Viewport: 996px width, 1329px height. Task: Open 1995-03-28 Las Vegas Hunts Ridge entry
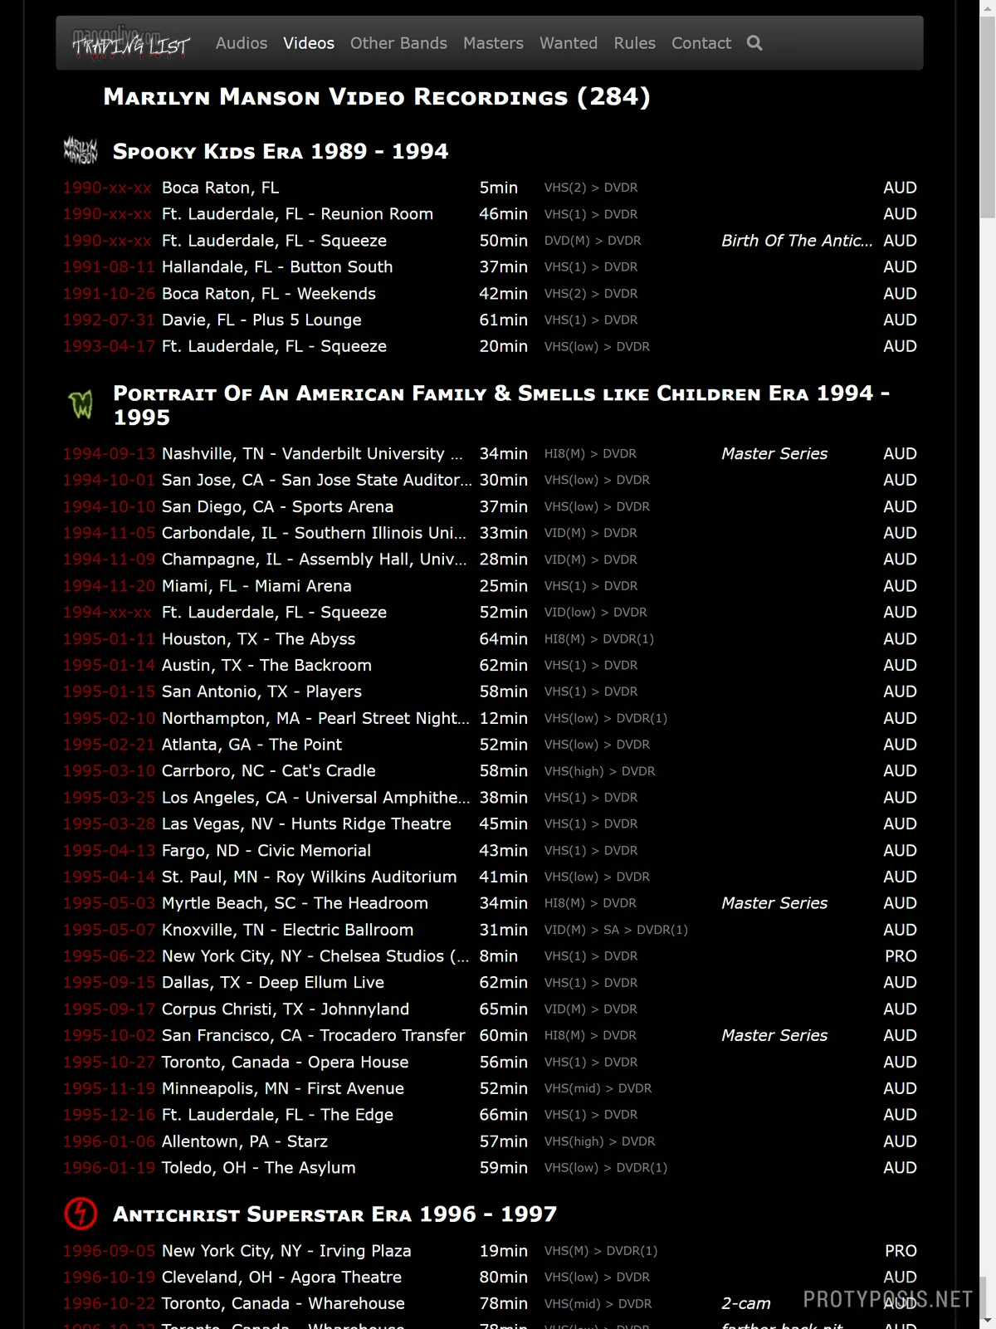pyautogui.click(x=490, y=824)
